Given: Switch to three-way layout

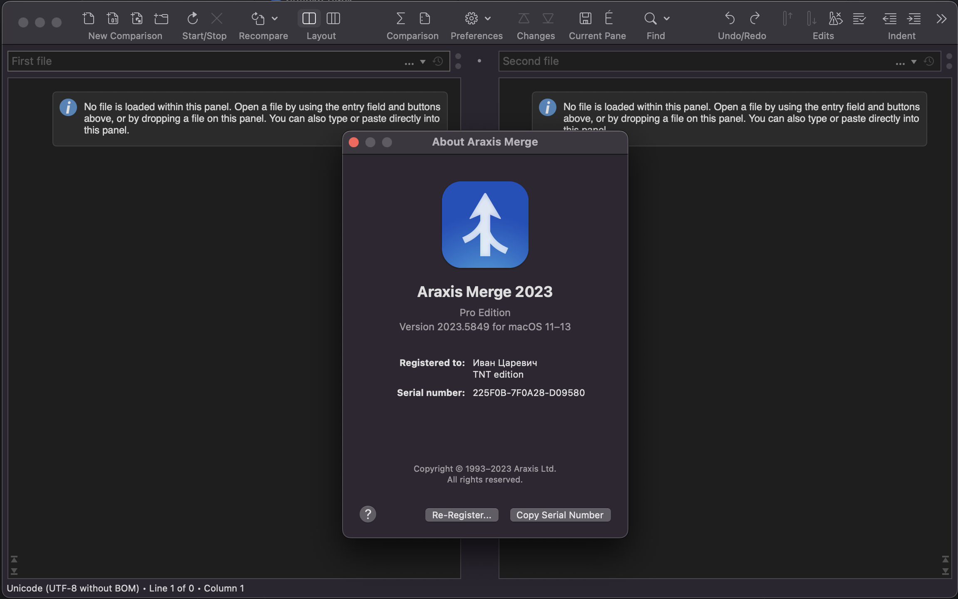Looking at the screenshot, I should pos(333,18).
